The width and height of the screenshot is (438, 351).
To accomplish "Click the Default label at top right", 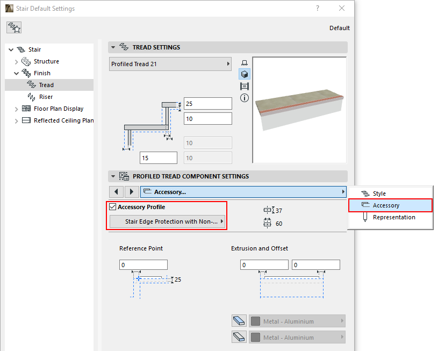I will click(x=340, y=28).
